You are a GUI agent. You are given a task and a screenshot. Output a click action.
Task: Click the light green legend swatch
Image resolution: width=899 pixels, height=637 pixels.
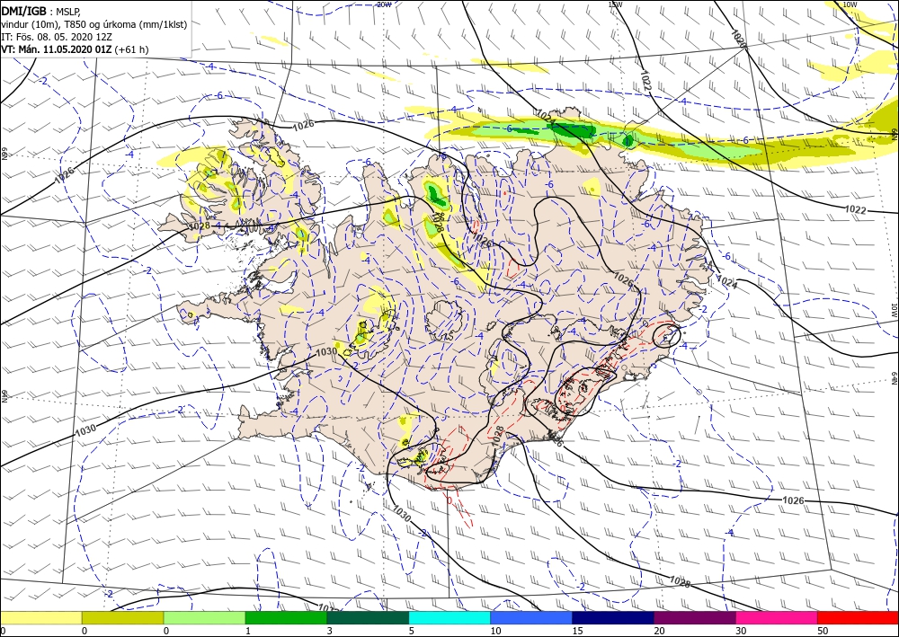(x=205, y=618)
